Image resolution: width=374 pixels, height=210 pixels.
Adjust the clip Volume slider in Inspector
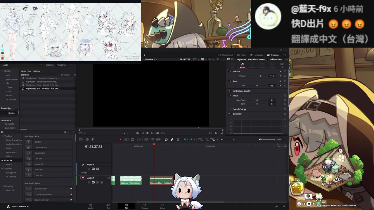[257, 76]
